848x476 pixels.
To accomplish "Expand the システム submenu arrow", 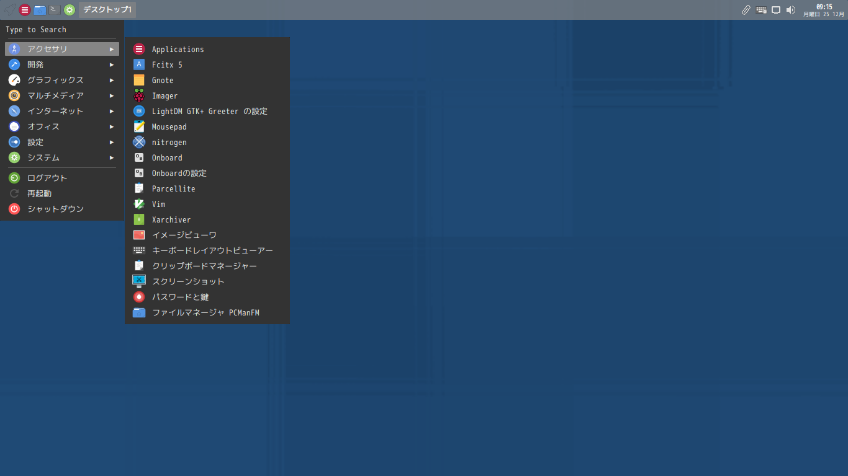I will point(112,157).
